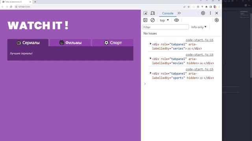
Task: Open DevTools settings gear in top bar
Action: [203, 13]
